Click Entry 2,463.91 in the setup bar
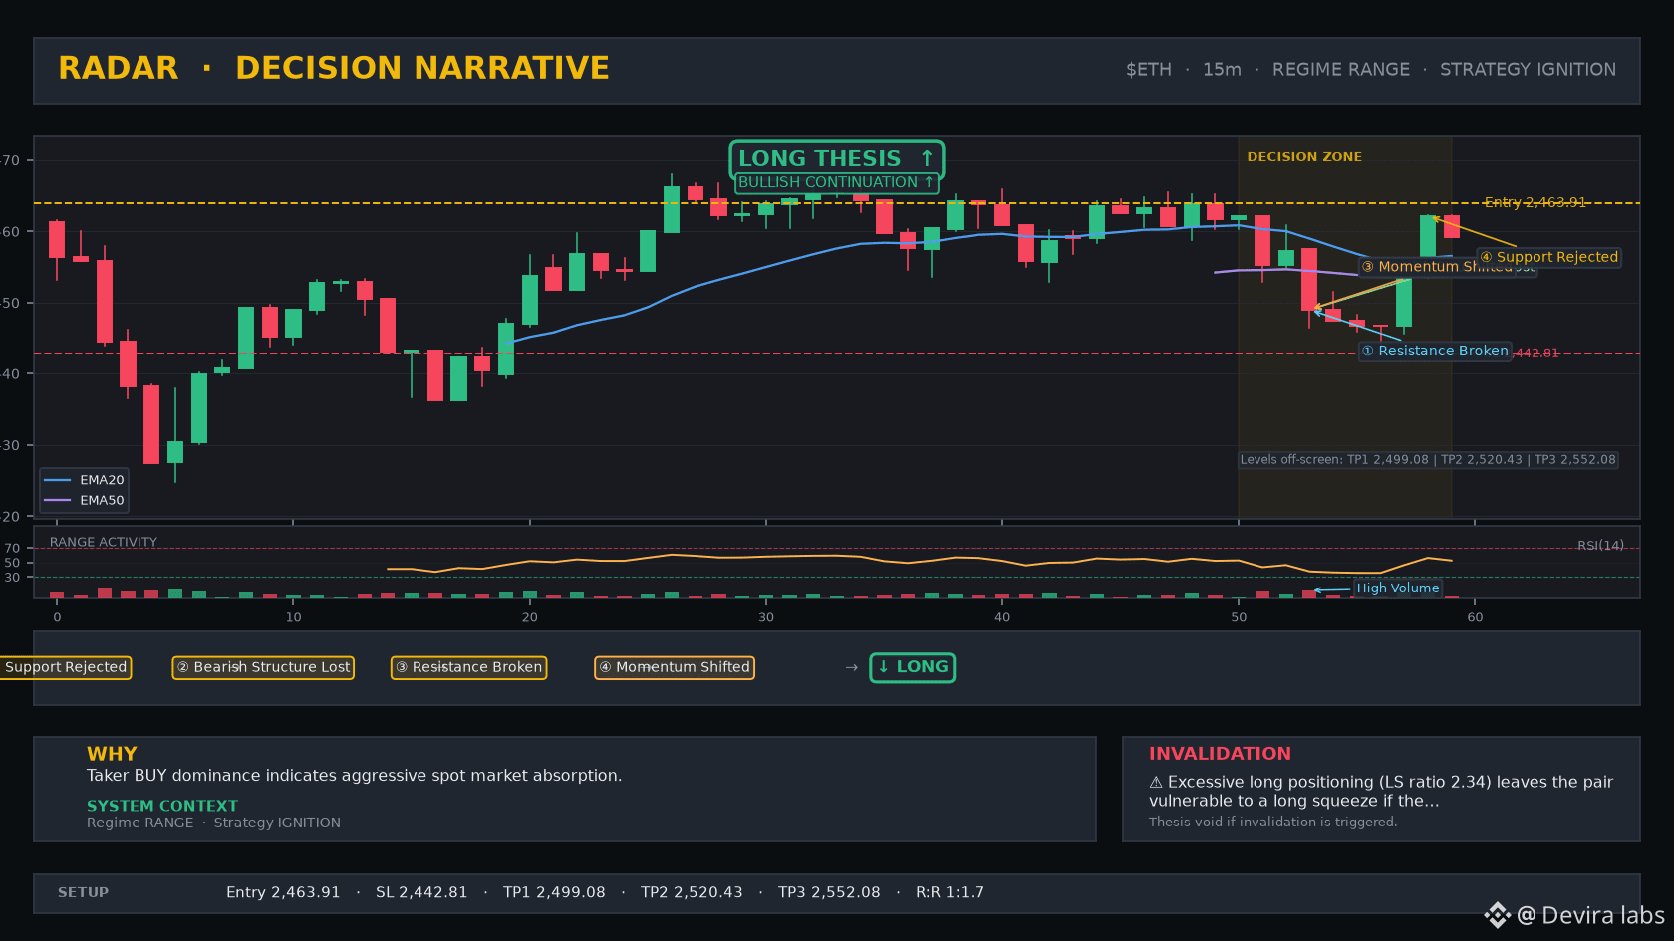Screen dimensions: 1674x941 [x=283, y=893]
